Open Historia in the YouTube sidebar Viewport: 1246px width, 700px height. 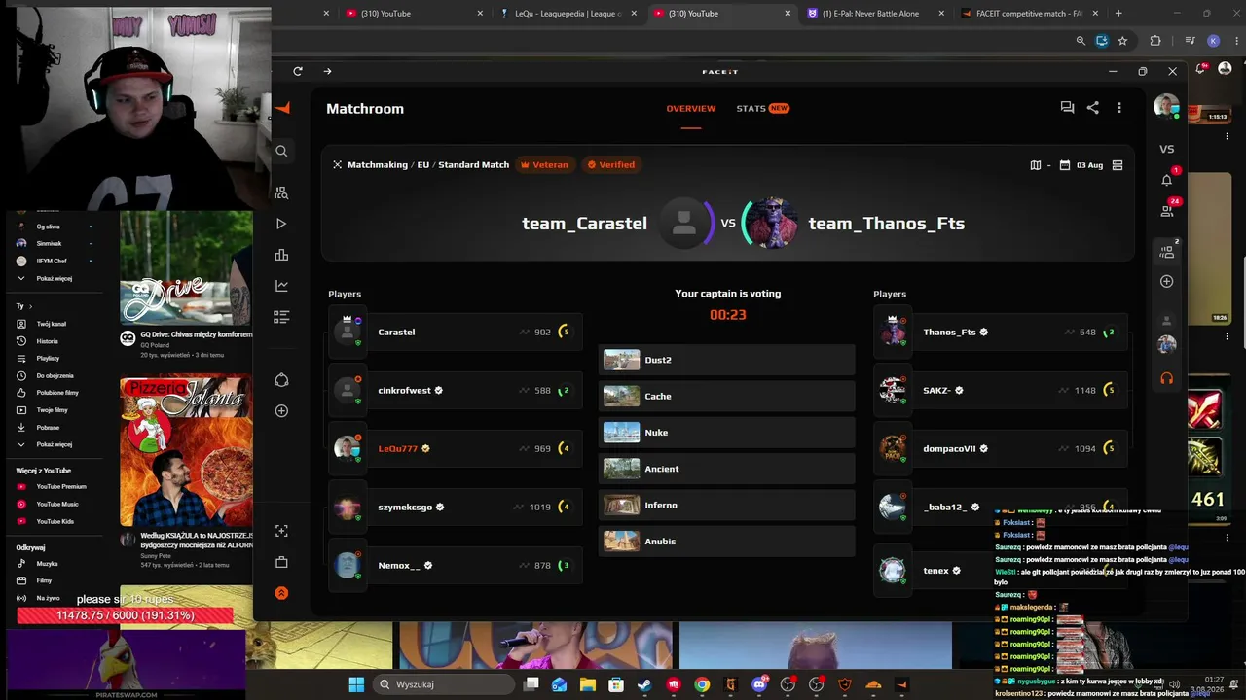(47, 341)
